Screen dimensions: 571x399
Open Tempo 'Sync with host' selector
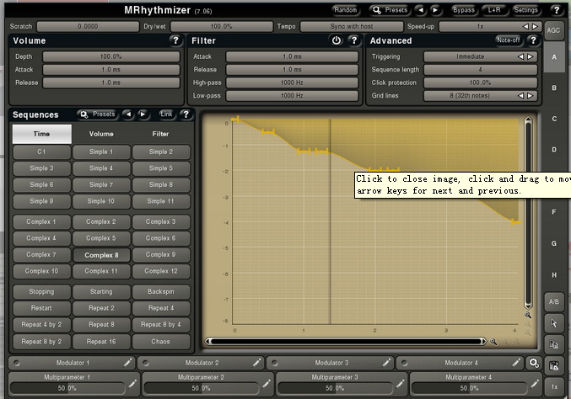(352, 27)
